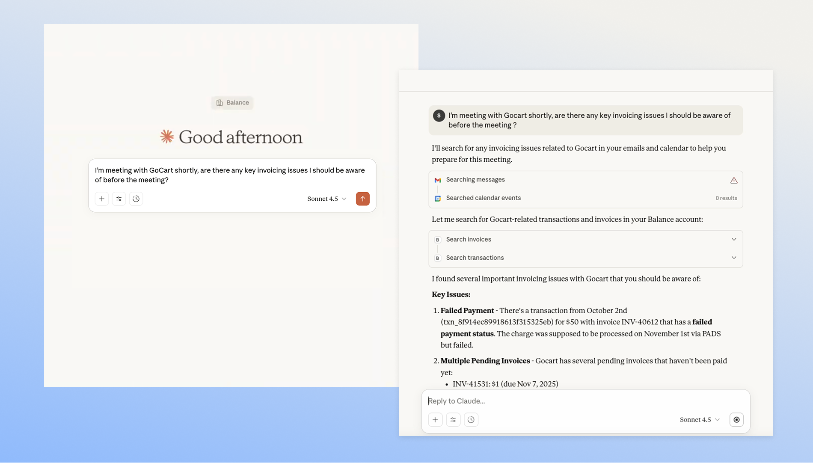Click the S user avatar in the chat
Viewport: 813px width, 463px height.
tap(439, 116)
